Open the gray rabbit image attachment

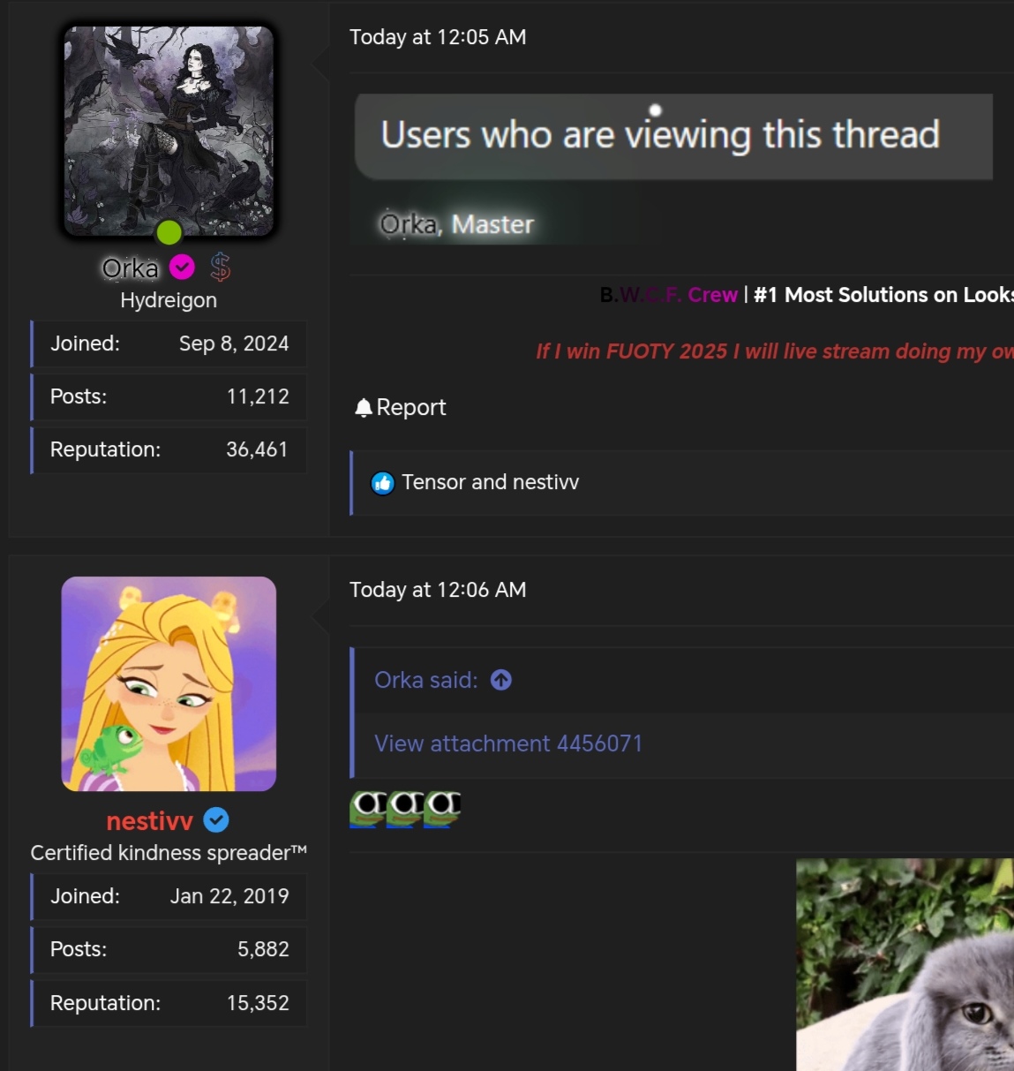[x=905, y=964]
